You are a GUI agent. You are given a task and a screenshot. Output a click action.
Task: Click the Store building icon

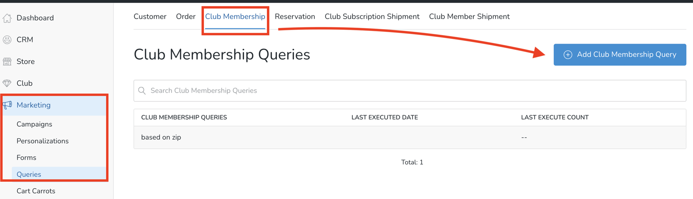point(7,61)
